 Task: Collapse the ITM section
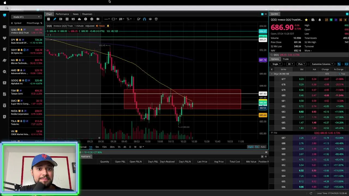click(x=272, y=133)
